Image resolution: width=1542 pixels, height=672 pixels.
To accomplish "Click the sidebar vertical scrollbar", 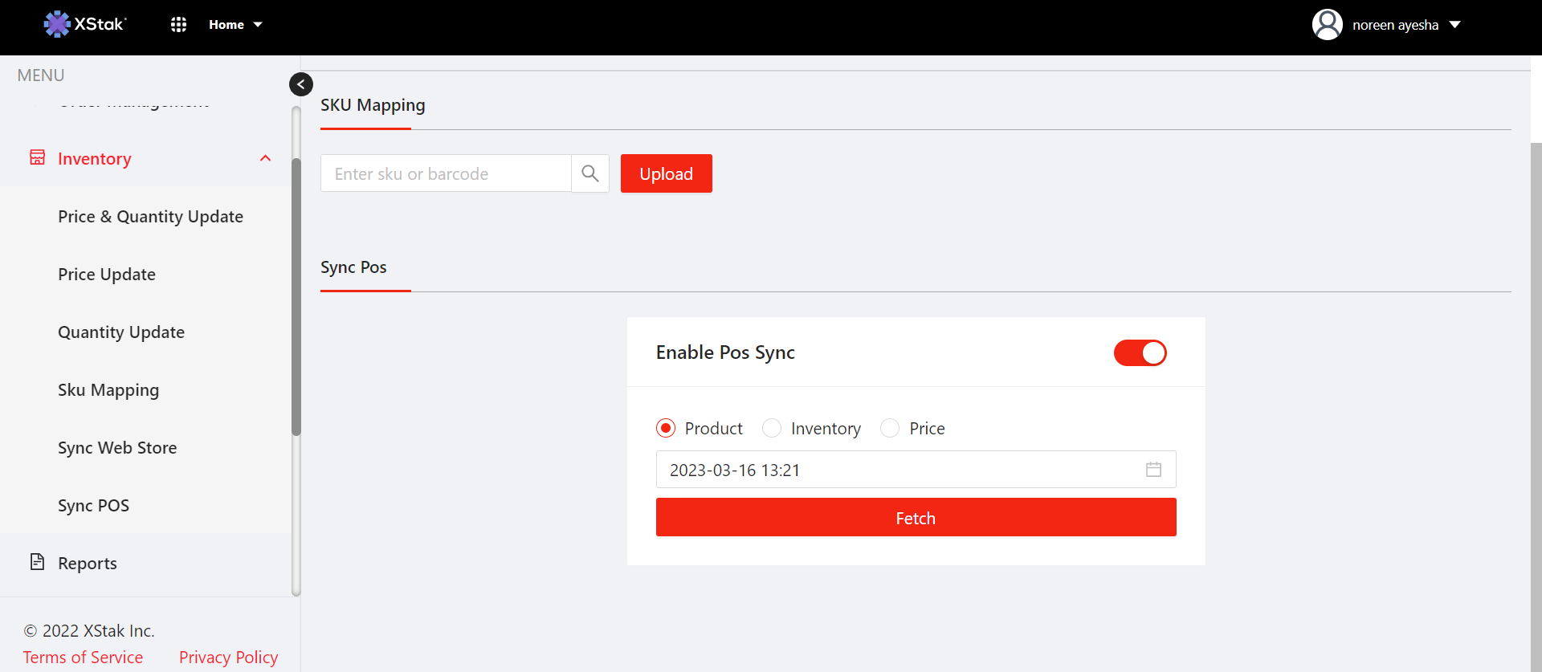I will (x=296, y=297).
